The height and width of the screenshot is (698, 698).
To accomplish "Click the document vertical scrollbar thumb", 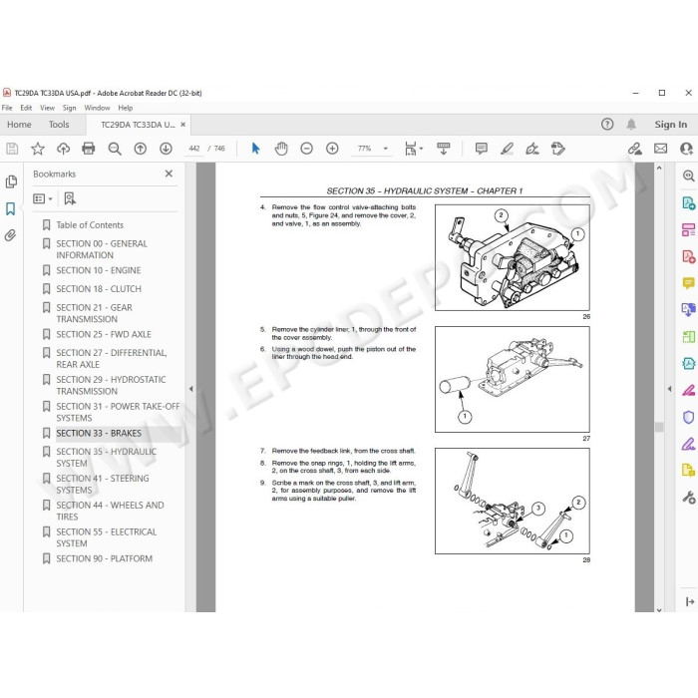I will click(x=659, y=427).
